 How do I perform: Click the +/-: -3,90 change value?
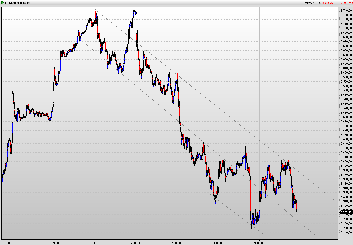[341, 3]
